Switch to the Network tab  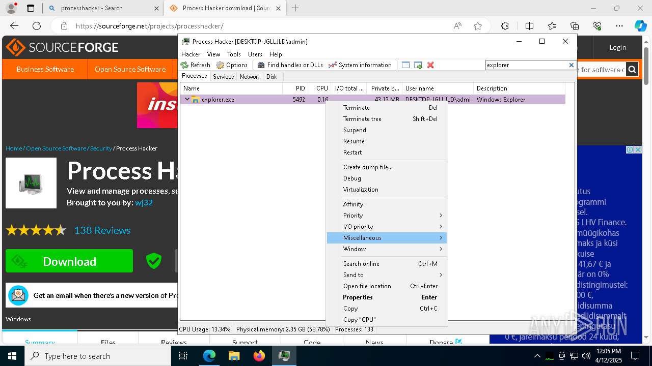click(250, 77)
